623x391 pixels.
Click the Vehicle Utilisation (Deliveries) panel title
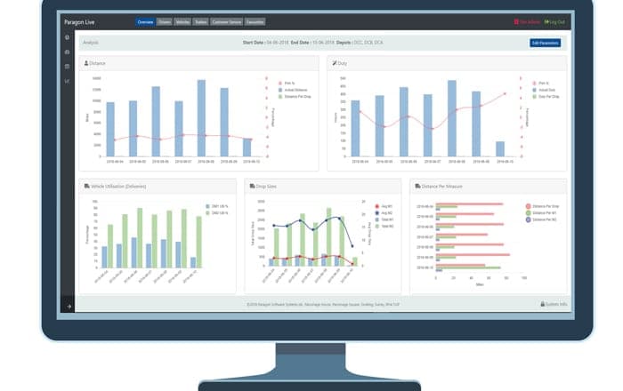[118, 186]
